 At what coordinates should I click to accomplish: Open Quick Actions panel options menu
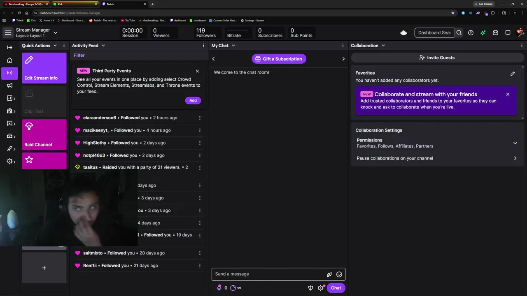[x=64, y=46]
